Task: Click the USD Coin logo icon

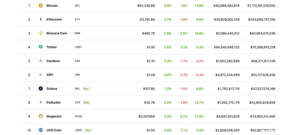Action: tap(41, 130)
